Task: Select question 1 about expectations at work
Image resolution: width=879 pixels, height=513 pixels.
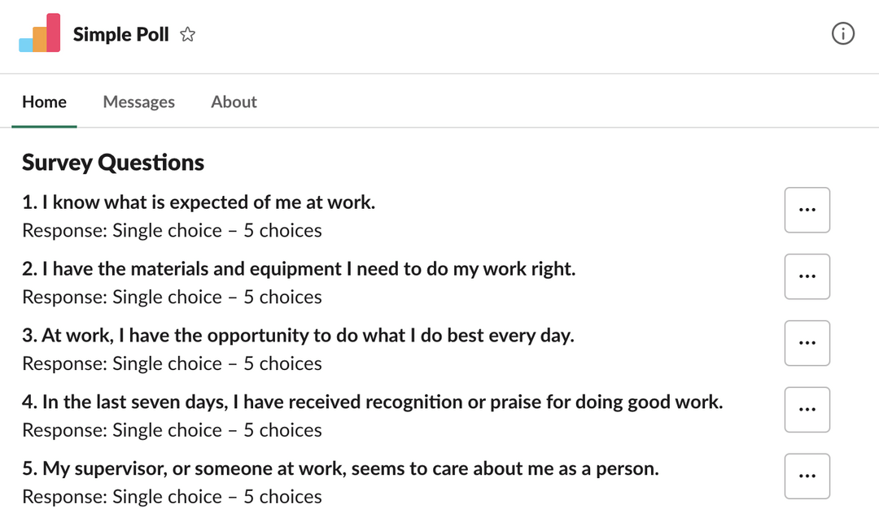Action: (199, 202)
